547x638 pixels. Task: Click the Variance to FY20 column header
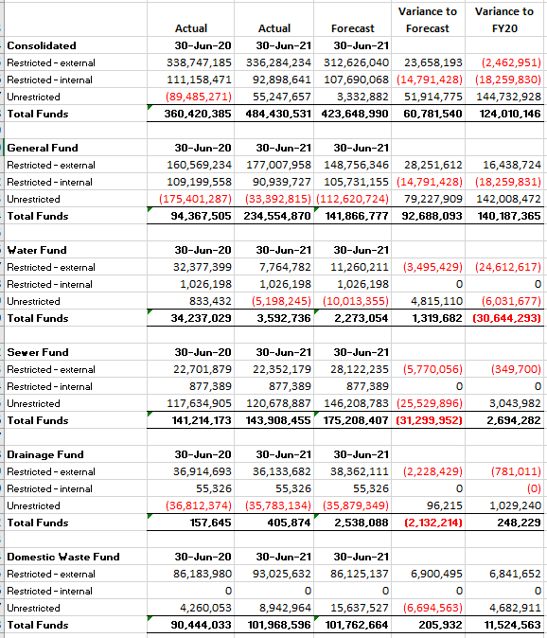(504, 20)
